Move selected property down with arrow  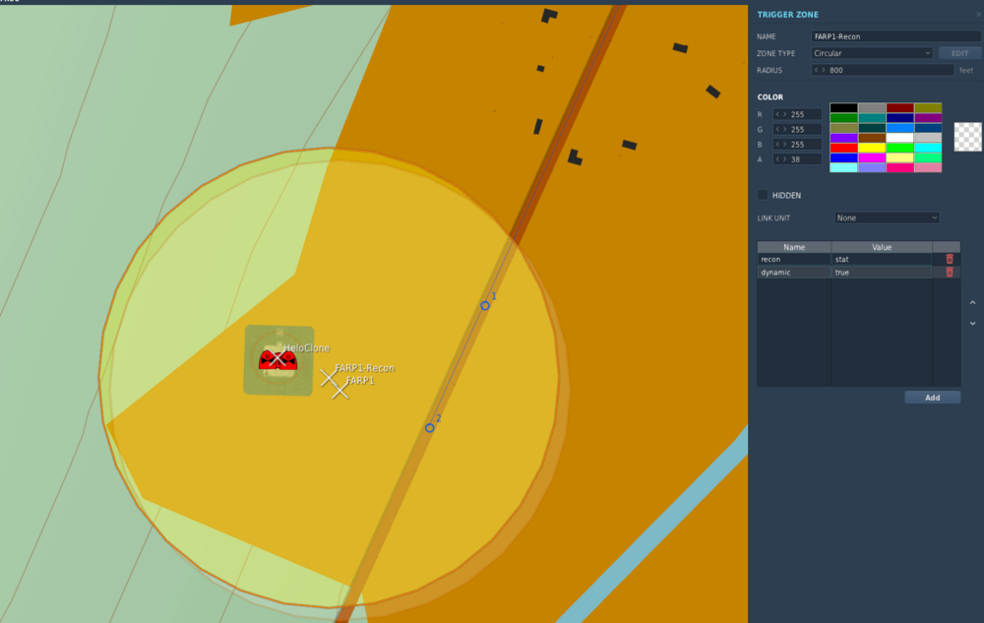click(973, 324)
